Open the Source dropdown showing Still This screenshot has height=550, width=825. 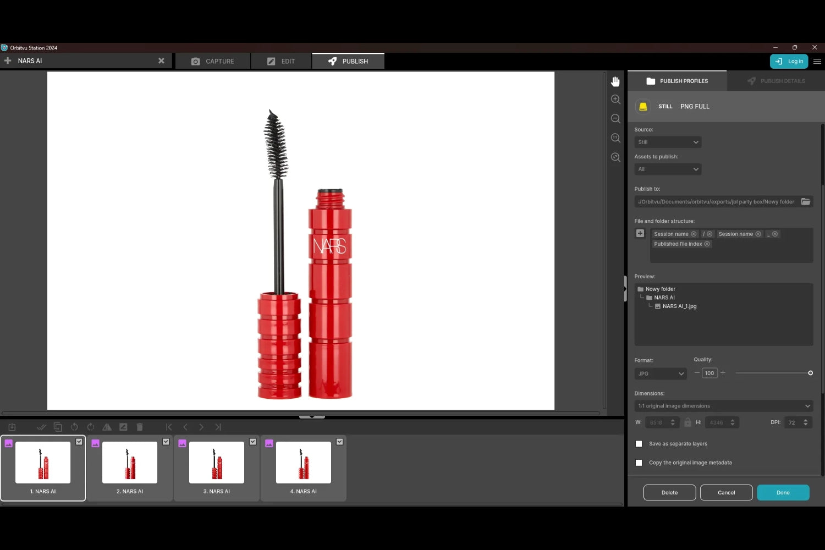point(668,142)
